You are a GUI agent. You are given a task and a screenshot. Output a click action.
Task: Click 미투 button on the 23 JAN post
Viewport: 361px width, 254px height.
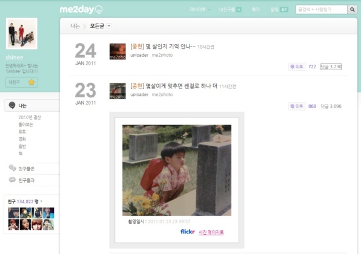[x=297, y=106]
